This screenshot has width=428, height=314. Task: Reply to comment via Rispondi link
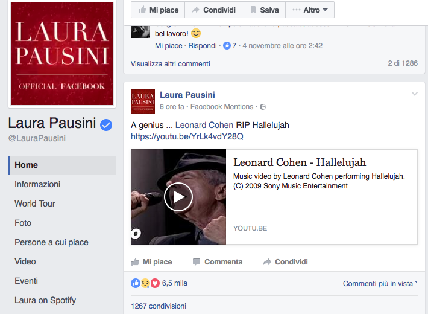pyautogui.click(x=203, y=46)
